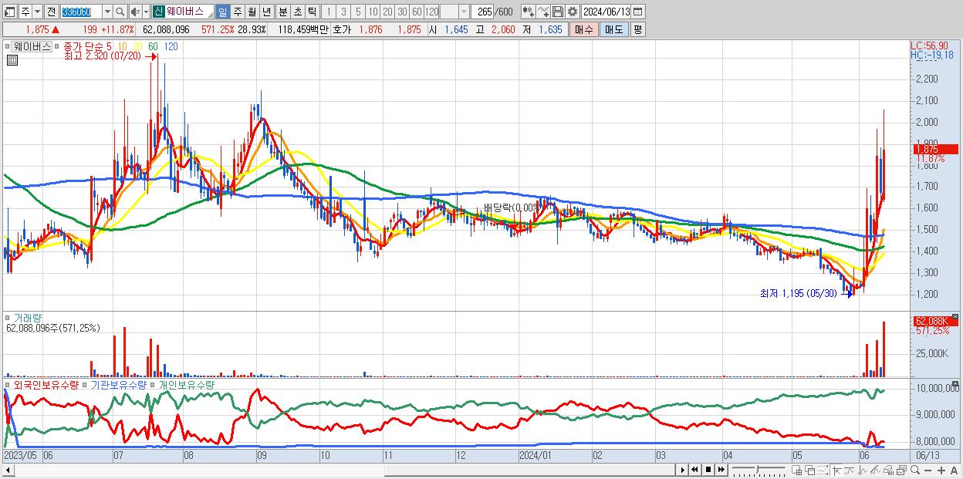Choose the 30 interval button
Image resolution: width=963 pixels, height=479 pixels.
(x=402, y=12)
